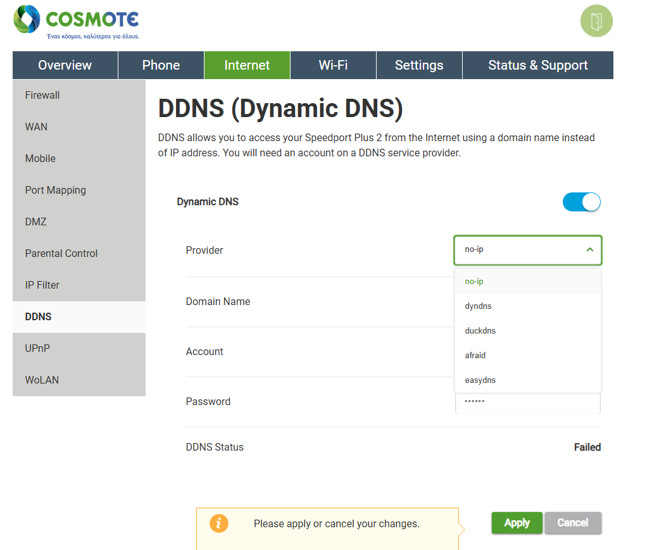Open Firewall in the sidebar
This screenshot has height=550, width=671.
(79, 95)
